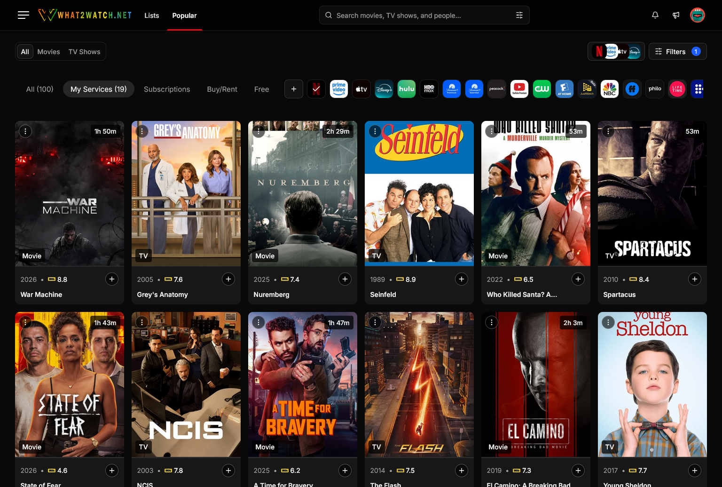The height and width of the screenshot is (487, 722).
Task: Expand search filter options in search bar
Action: (519, 15)
